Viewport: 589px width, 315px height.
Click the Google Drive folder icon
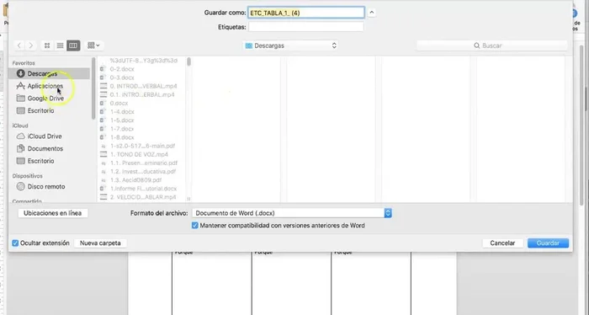(21, 99)
